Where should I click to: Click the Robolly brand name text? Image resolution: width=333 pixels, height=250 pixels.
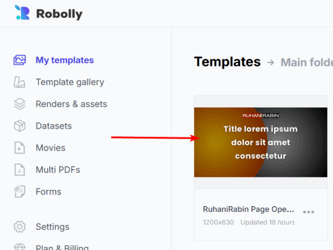[x=59, y=13]
